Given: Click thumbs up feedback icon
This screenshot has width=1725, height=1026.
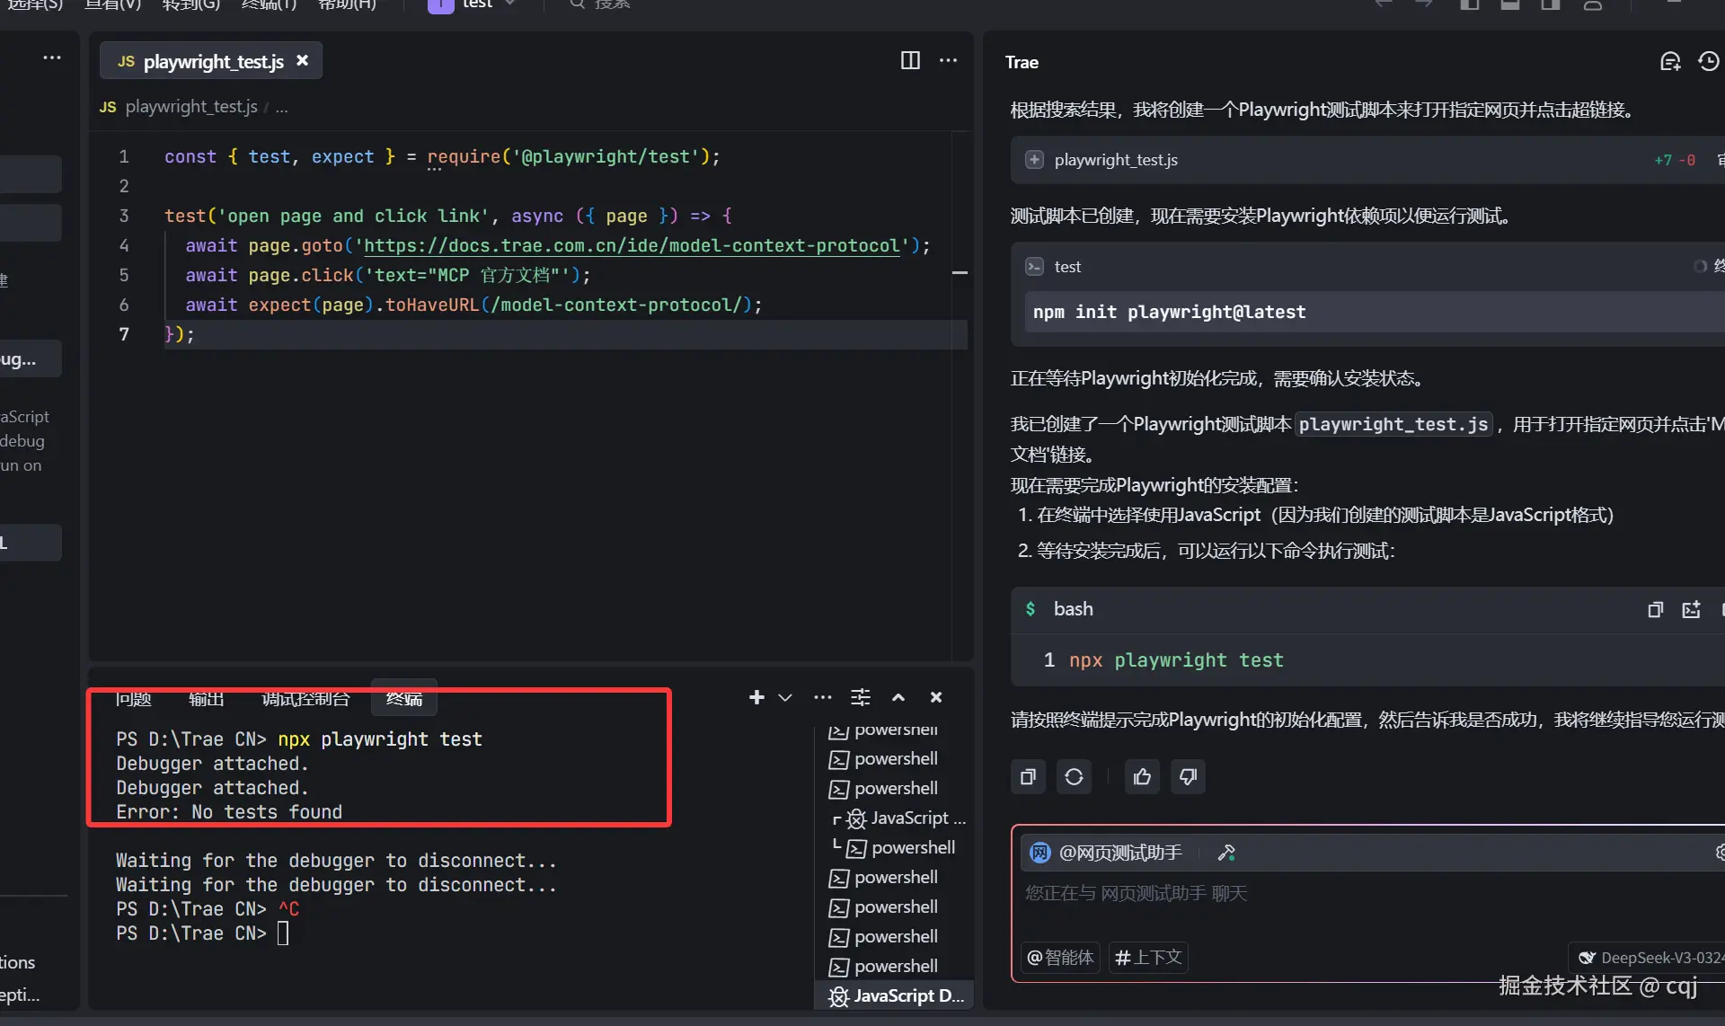Looking at the screenshot, I should (1142, 776).
